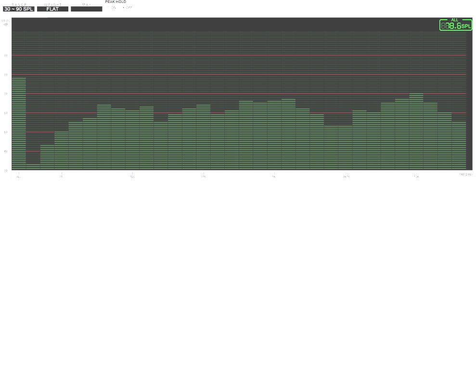
Task: Enable Peak Hold with the ON option
Action: [112, 8]
